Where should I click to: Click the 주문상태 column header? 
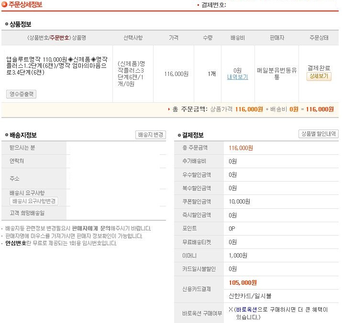point(319,38)
